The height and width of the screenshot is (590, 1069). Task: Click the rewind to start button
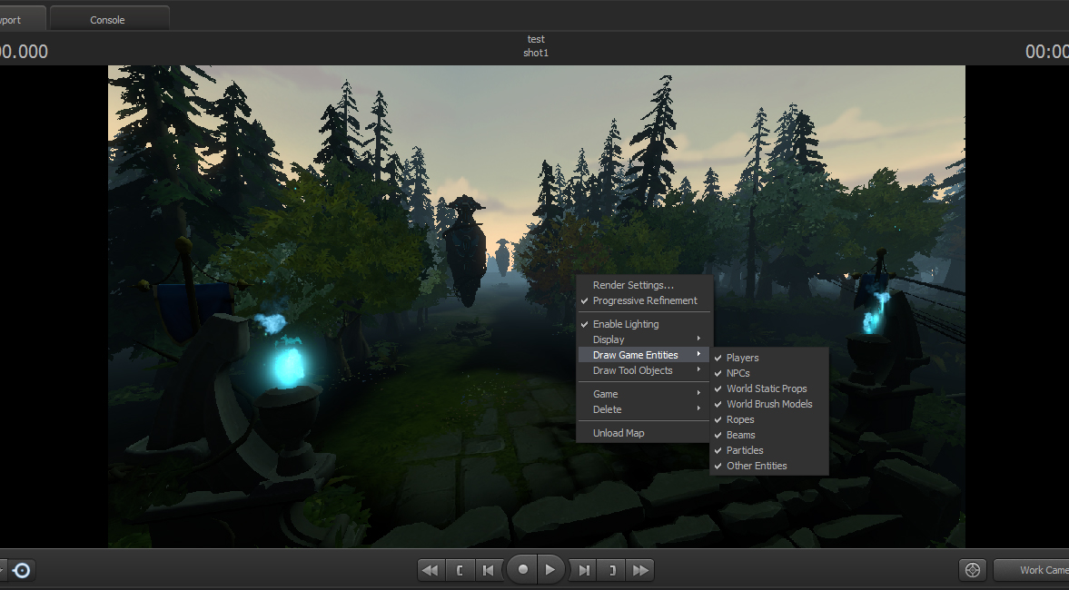point(431,570)
